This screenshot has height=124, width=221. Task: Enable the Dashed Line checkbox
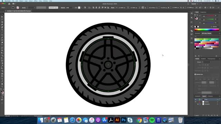[195, 74]
